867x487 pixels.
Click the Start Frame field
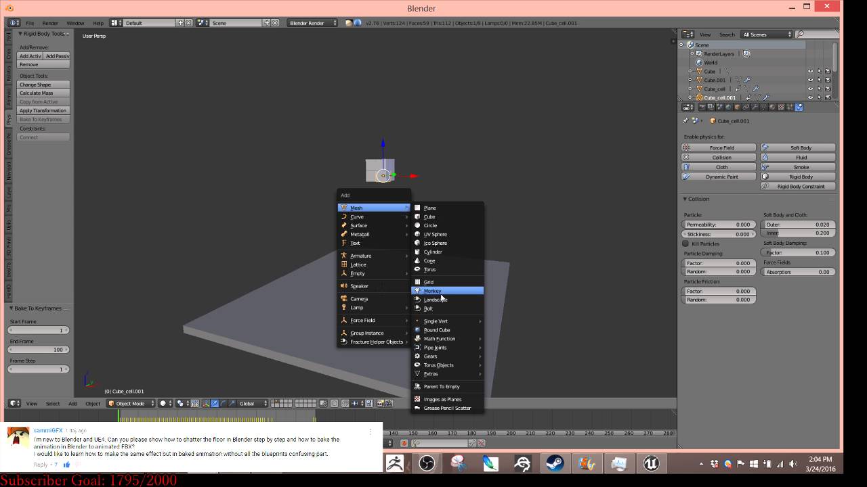[39, 330]
